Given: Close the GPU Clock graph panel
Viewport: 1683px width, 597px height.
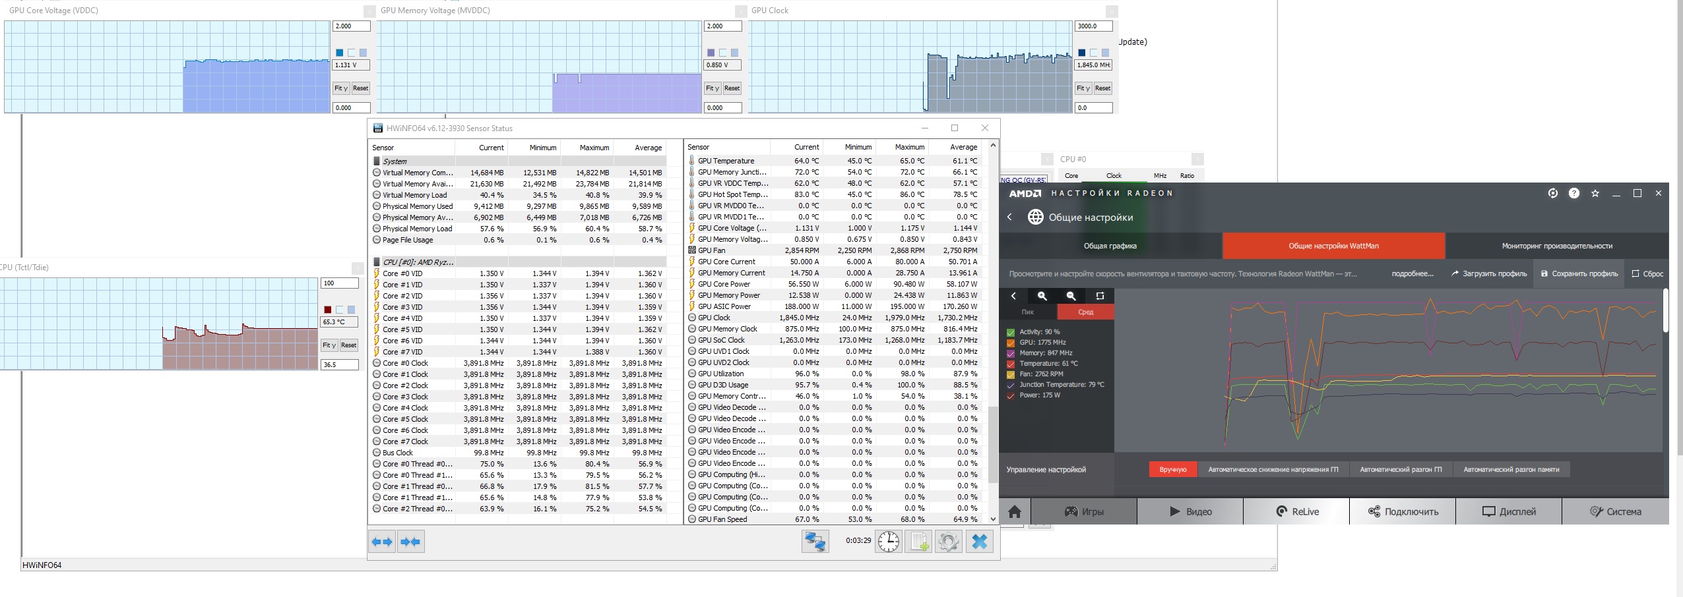Looking at the screenshot, I should click(1112, 11).
